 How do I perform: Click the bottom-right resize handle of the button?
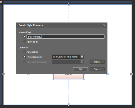click(x=84, y=80)
